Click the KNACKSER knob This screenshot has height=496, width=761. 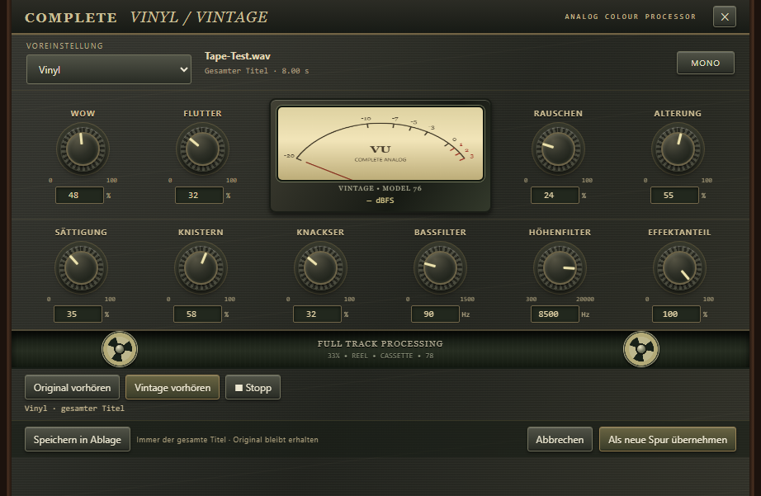pos(320,268)
